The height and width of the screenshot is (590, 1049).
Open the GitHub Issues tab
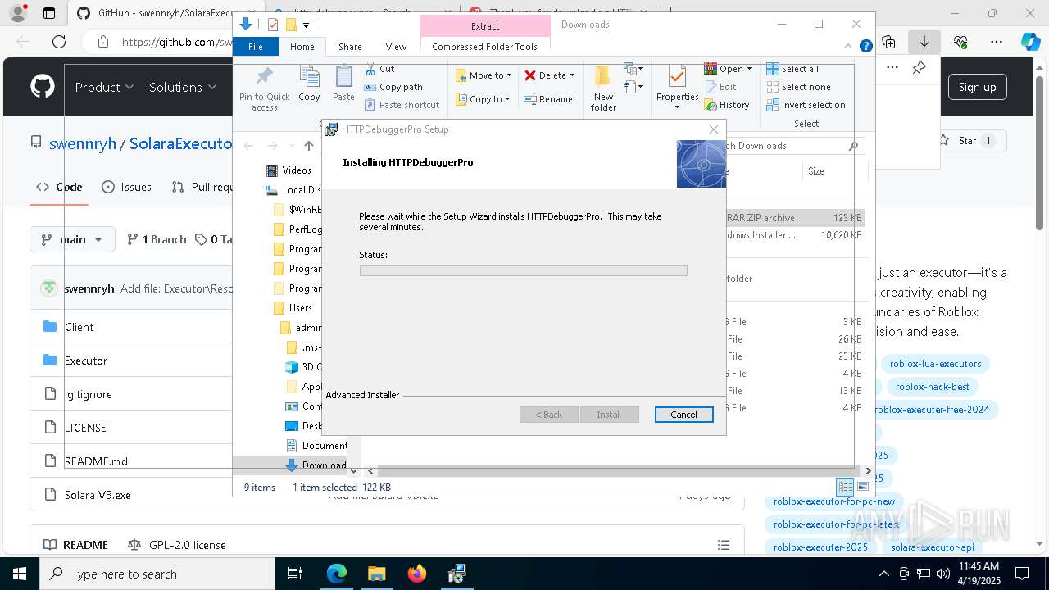[126, 187]
